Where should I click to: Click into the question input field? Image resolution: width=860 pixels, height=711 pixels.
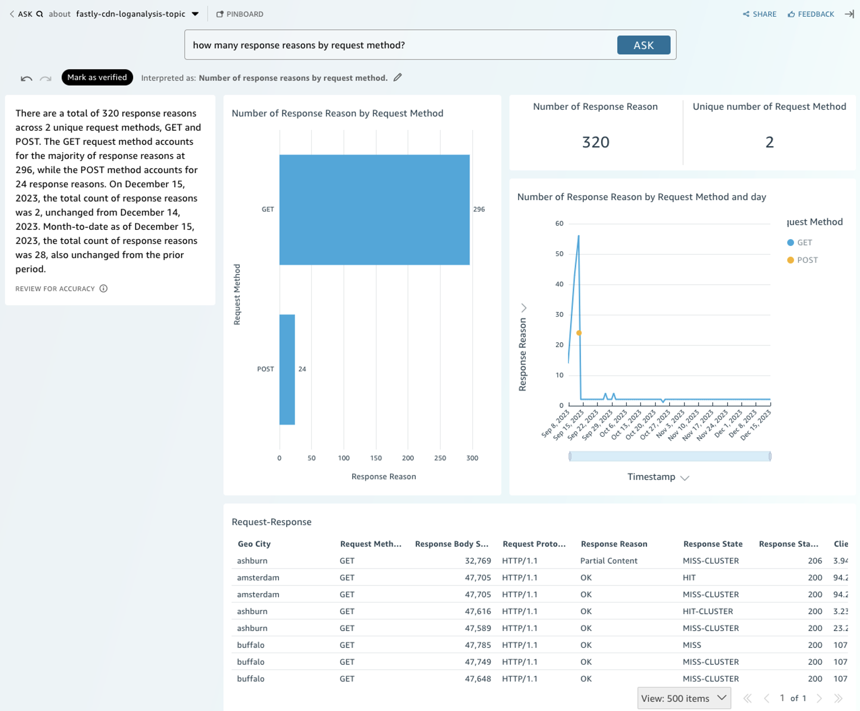(x=401, y=45)
